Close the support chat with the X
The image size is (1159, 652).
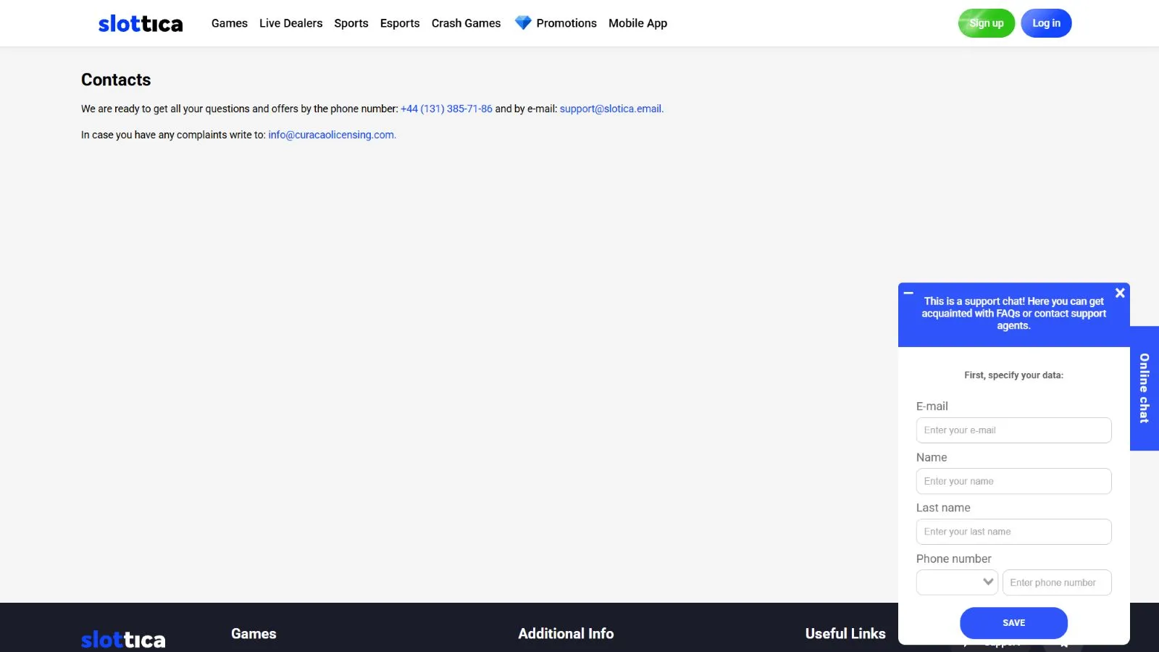(1120, 293)
